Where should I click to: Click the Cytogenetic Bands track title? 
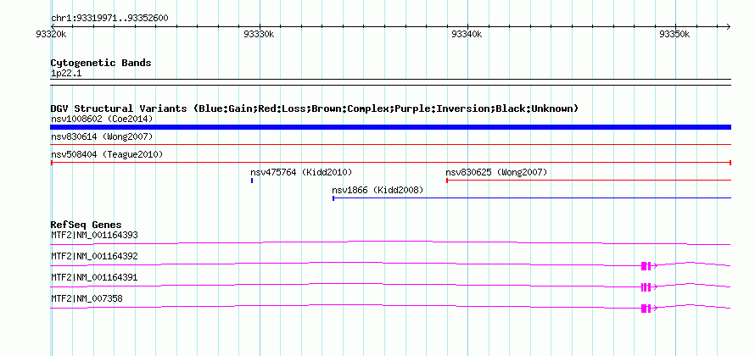101,63
